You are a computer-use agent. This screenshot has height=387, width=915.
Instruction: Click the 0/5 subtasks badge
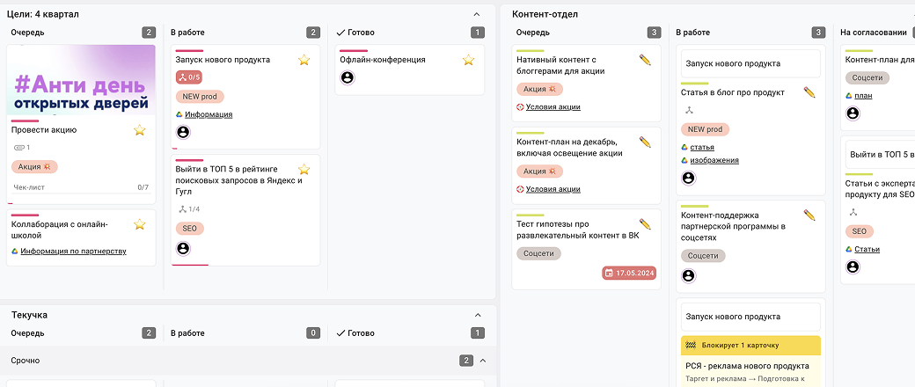tap(189, 77)
